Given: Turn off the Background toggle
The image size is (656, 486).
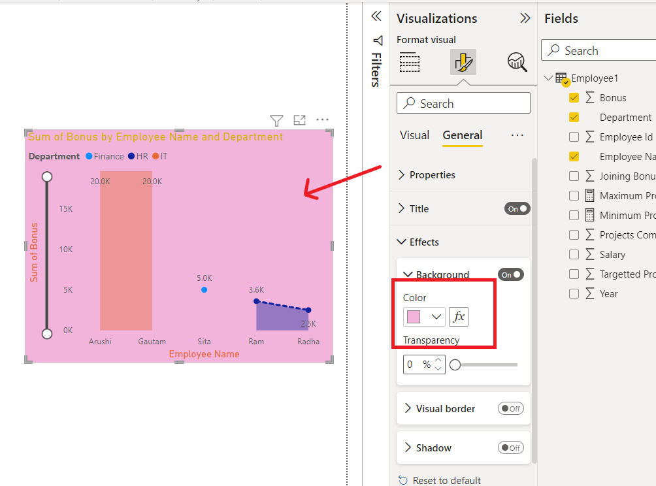Looking at the screenshot, I should [x=510, y=275].
